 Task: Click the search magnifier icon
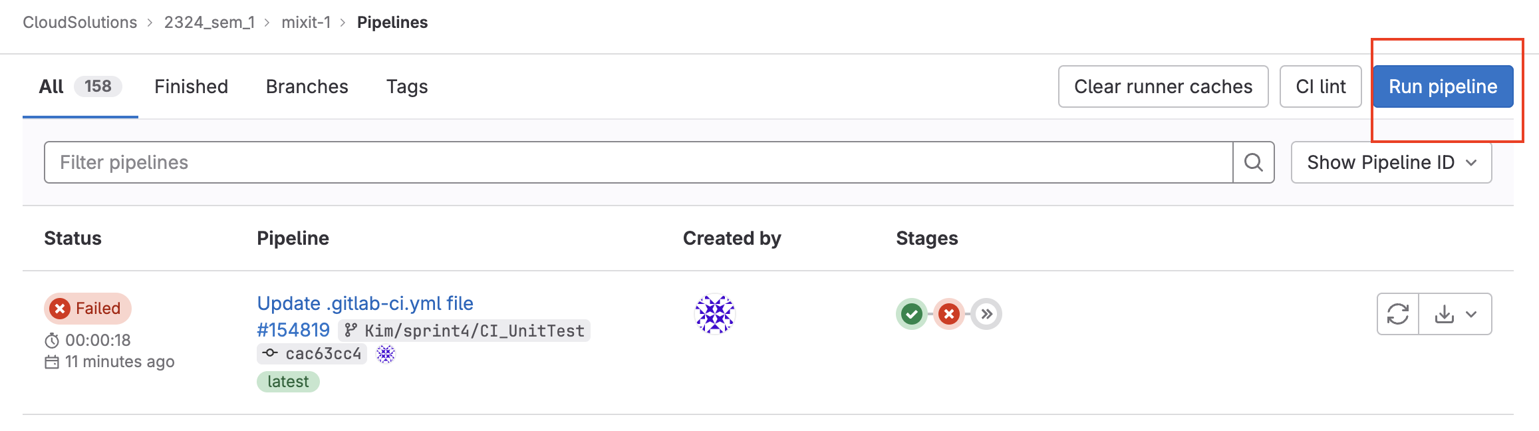point(1253,162)
